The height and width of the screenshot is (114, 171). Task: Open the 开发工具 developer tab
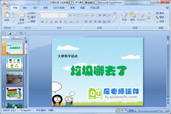[x=95, y=8]
